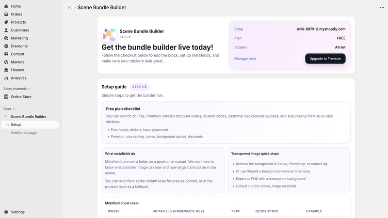388x218 pixels.
Task: Click the Free plan checklist heading
Action: 123,109
